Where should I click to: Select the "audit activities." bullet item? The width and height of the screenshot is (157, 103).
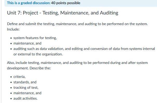pyautogui.click(x=25, y=98)
